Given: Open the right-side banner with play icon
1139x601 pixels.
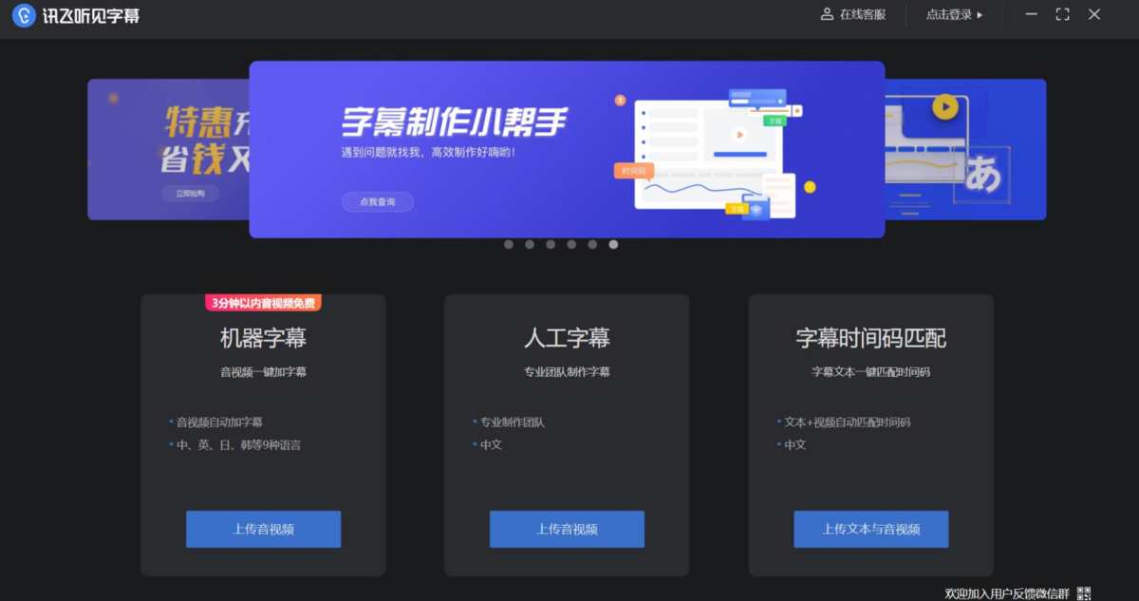Looking at the screenshot, I should click(965, 149).
